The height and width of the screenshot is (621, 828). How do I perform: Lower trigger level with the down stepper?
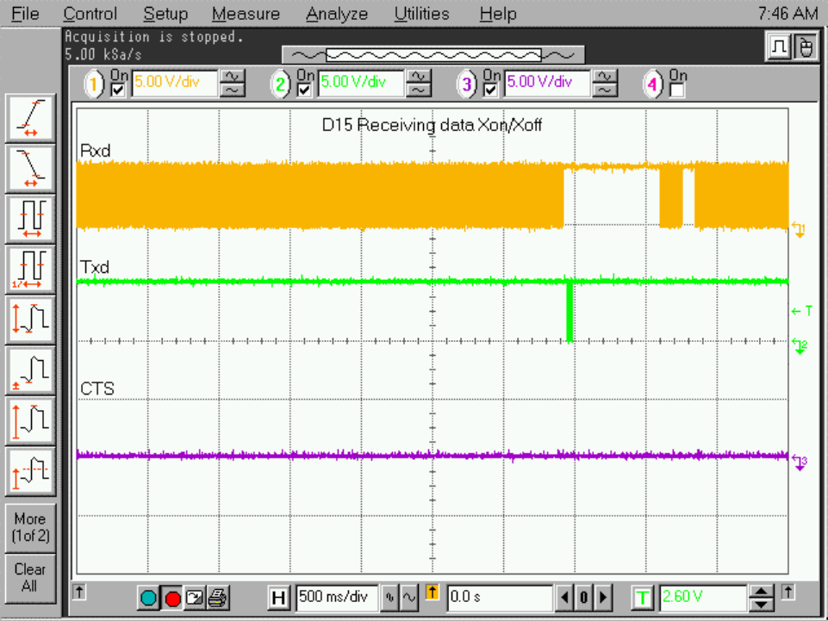point(761,604)
